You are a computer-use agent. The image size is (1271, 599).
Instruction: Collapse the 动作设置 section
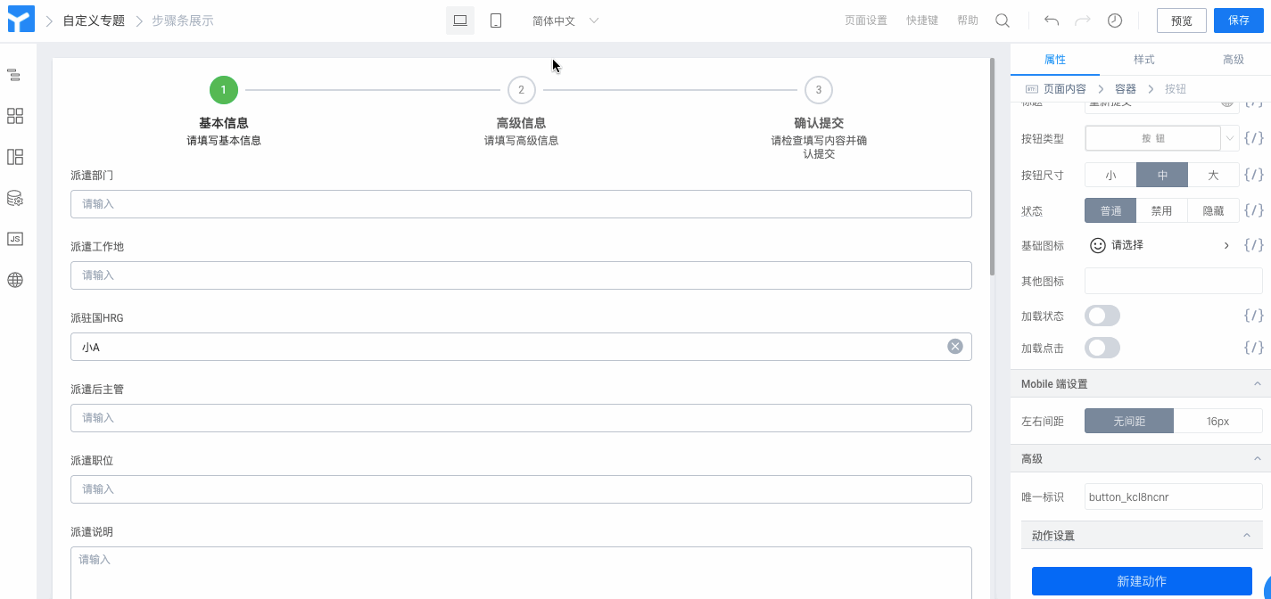click(1247, 536)
